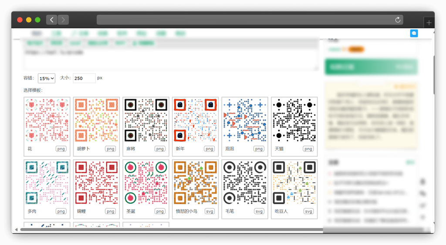The width and height of the screenshot is (446, 245).
Task: Select the 新年 new year QR template
Action: (196, 121)
